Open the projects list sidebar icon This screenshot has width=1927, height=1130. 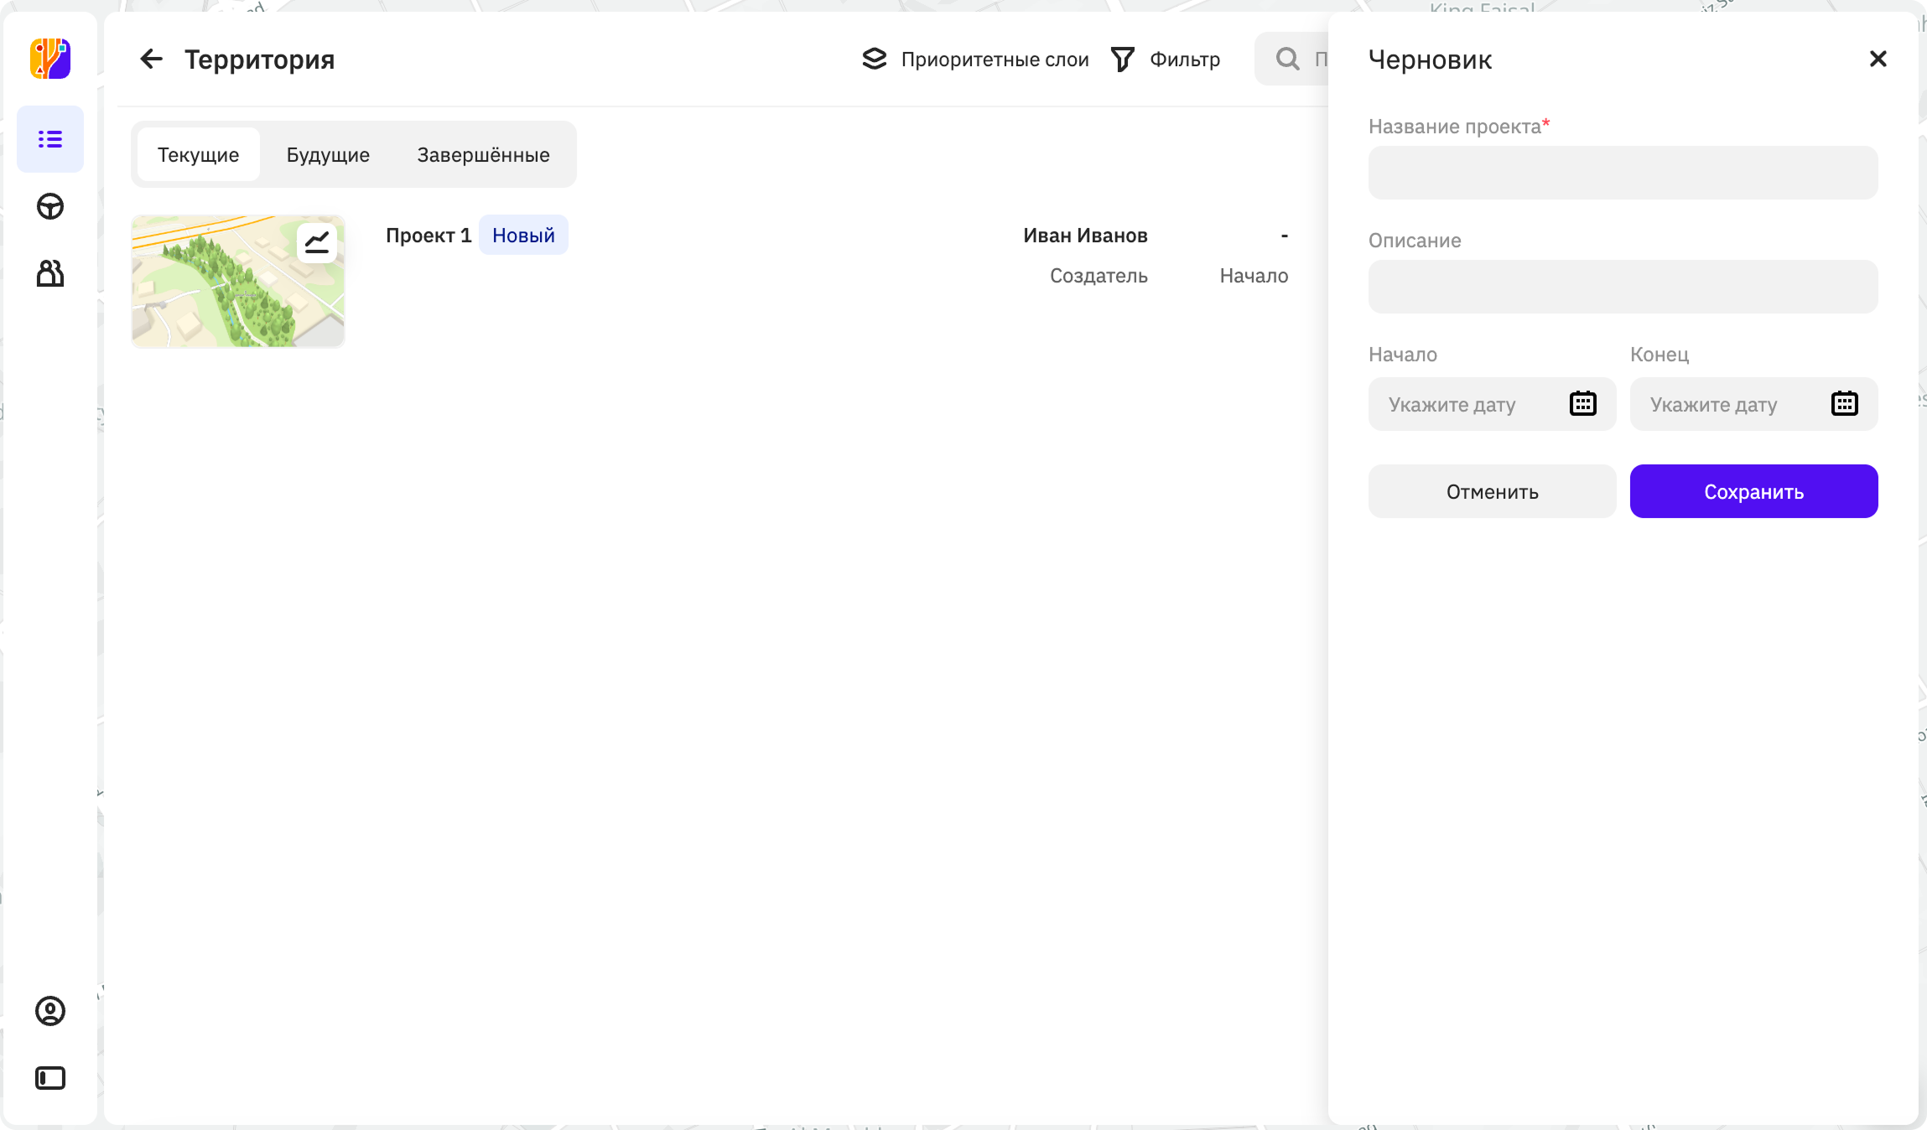click(50, 139)
